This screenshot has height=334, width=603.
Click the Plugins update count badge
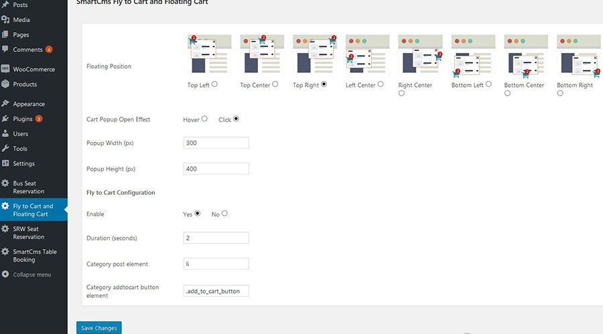[39, 118]
